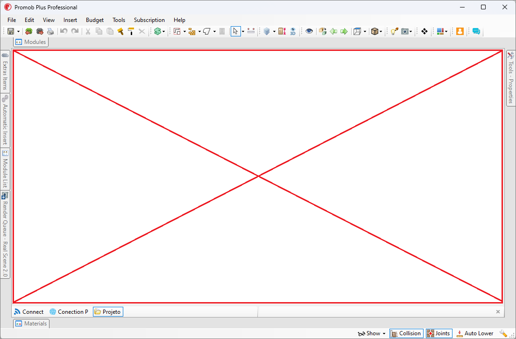Click the green right arrow icon
Screen dimensions: 516x339
coord(344,31)
